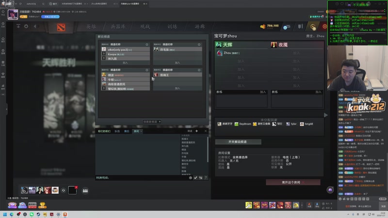388x218 pixels.
Task: Open the 训练 Learn tab
Action: click(x=172, y=27)
